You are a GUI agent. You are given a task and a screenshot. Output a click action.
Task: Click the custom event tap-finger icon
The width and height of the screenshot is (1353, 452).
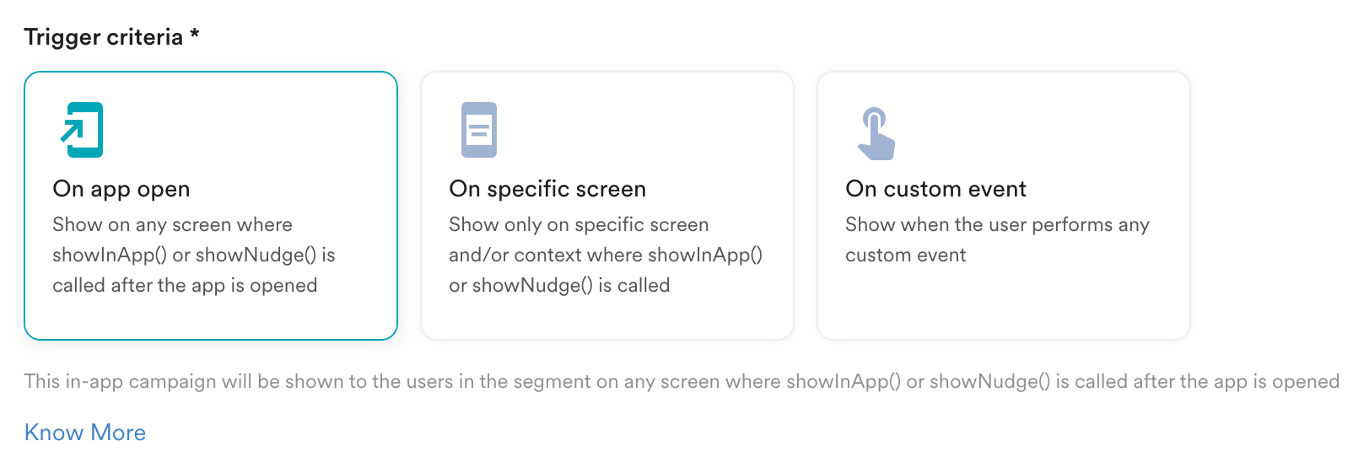pos(876,133)
